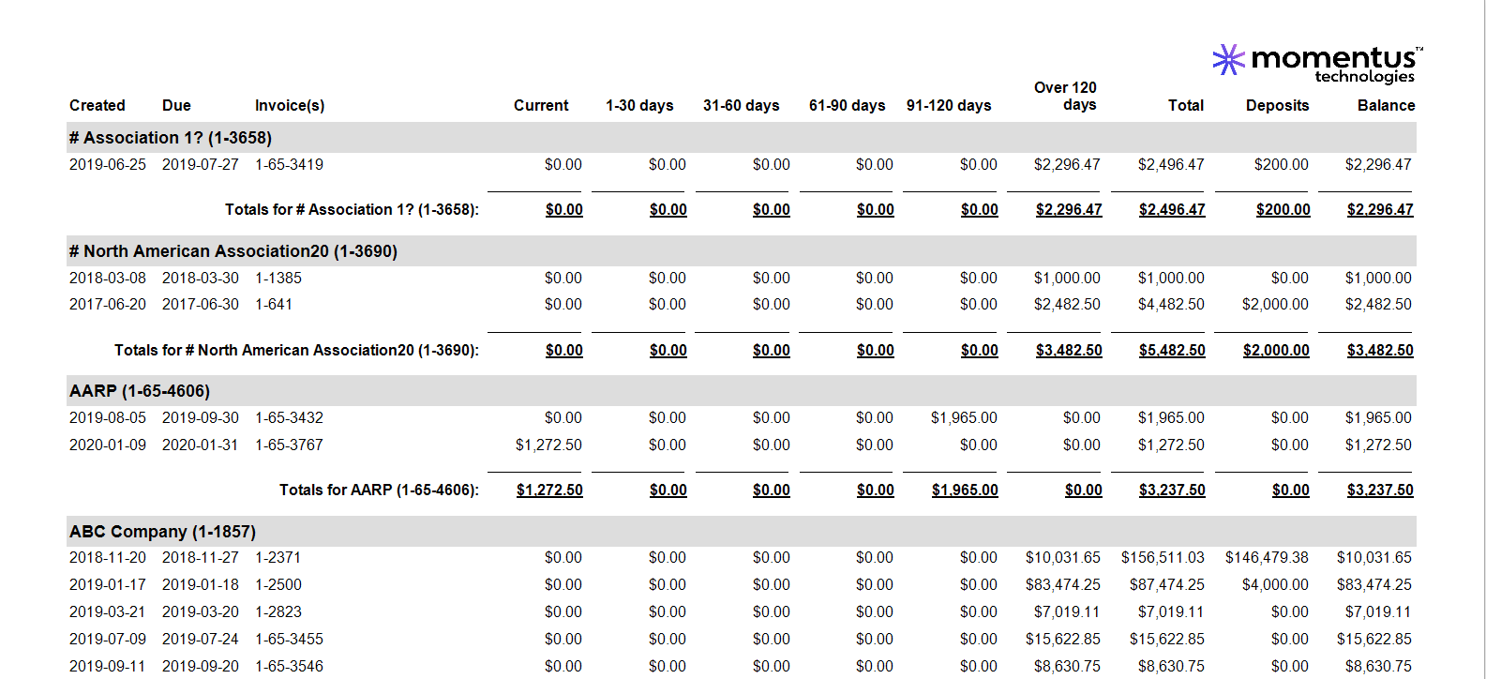Click the underlined $3,237.50 balance total for AARP

click(x=1380, y=490)
